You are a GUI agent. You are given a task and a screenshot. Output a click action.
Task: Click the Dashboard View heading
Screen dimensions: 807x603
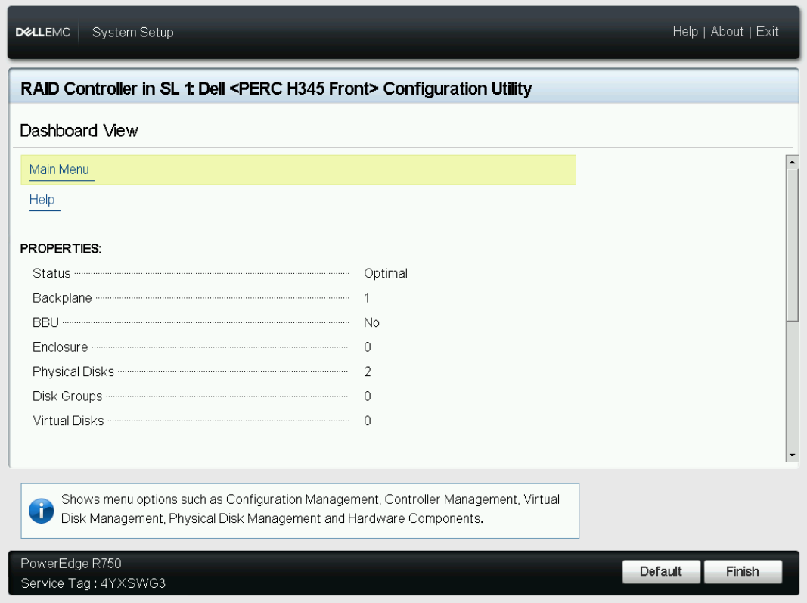point(79,130)
